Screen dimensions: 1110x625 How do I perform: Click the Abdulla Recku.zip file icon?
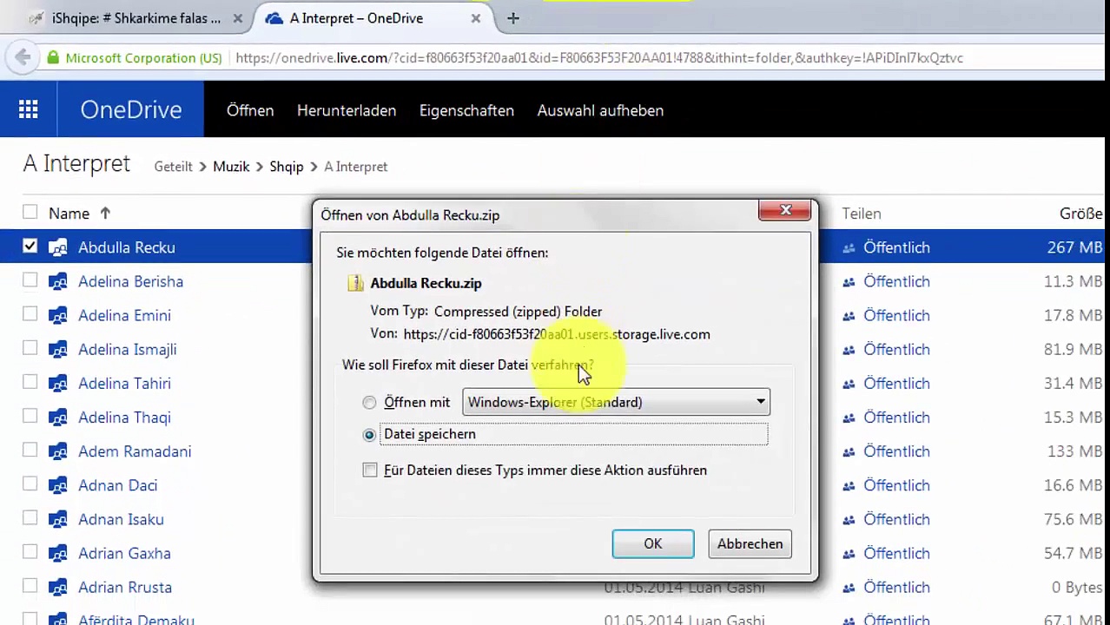[355, 283]
